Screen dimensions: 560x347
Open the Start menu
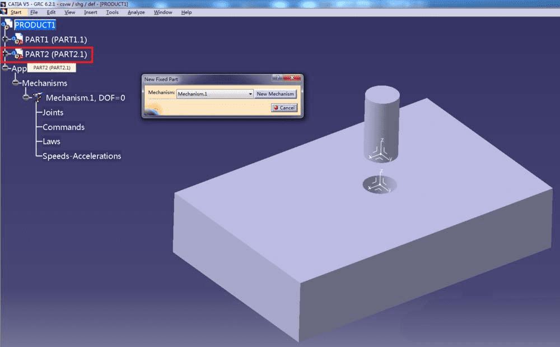tap(16, 12)
